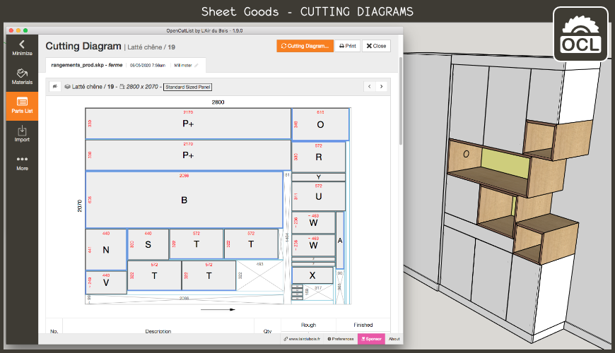The width and height of the screenshot is (615, 353).
Task: Select the top P+ part in diagram
Action: tap(188, 124)
